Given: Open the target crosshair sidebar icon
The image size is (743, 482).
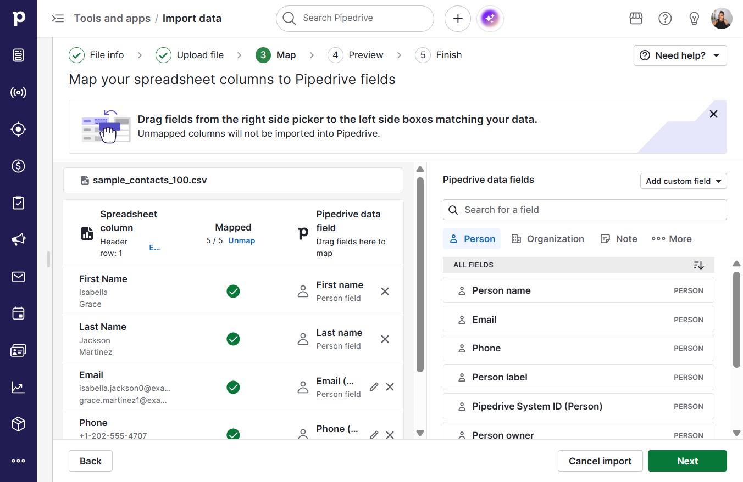Looking at the screenshot, I should coord(18,129).
